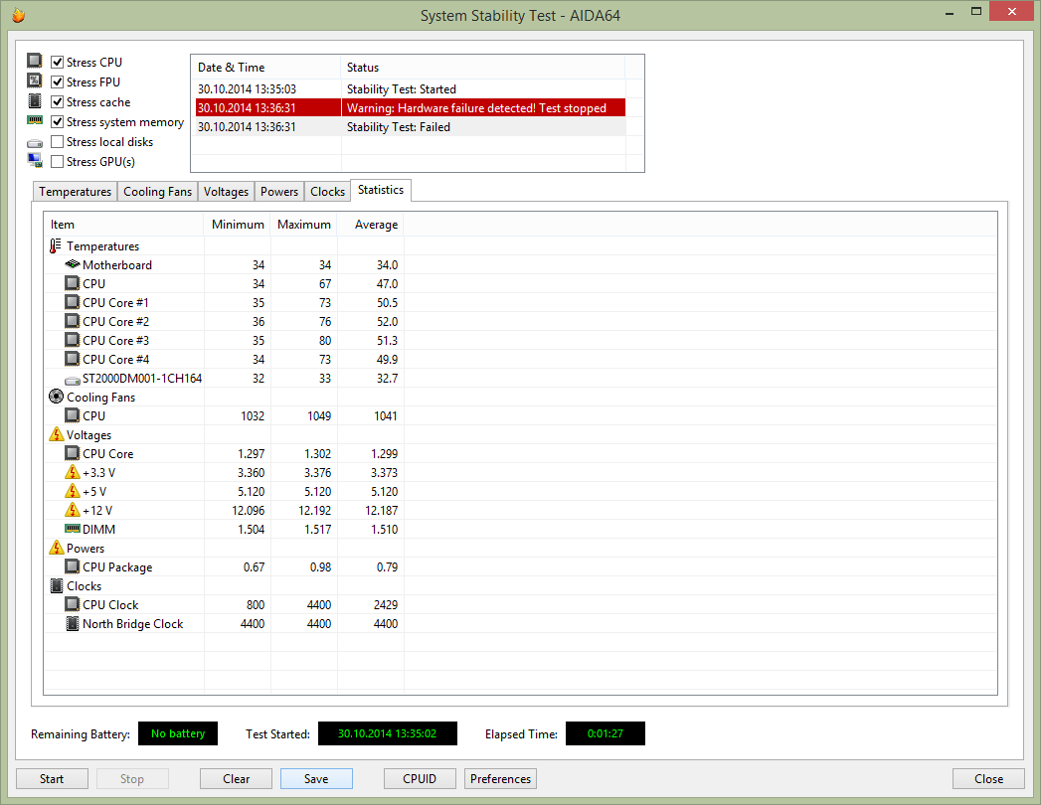Click the Date & Time log column header

(x=266, y=67)
